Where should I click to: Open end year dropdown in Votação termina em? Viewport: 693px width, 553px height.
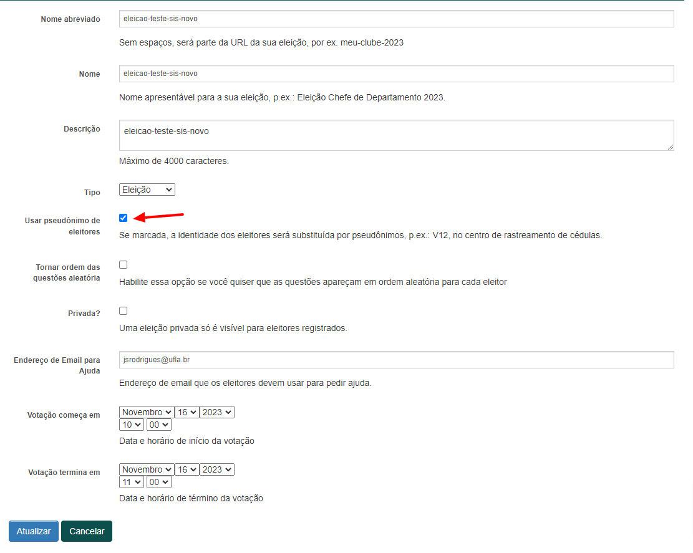click(x=216, y=469)
